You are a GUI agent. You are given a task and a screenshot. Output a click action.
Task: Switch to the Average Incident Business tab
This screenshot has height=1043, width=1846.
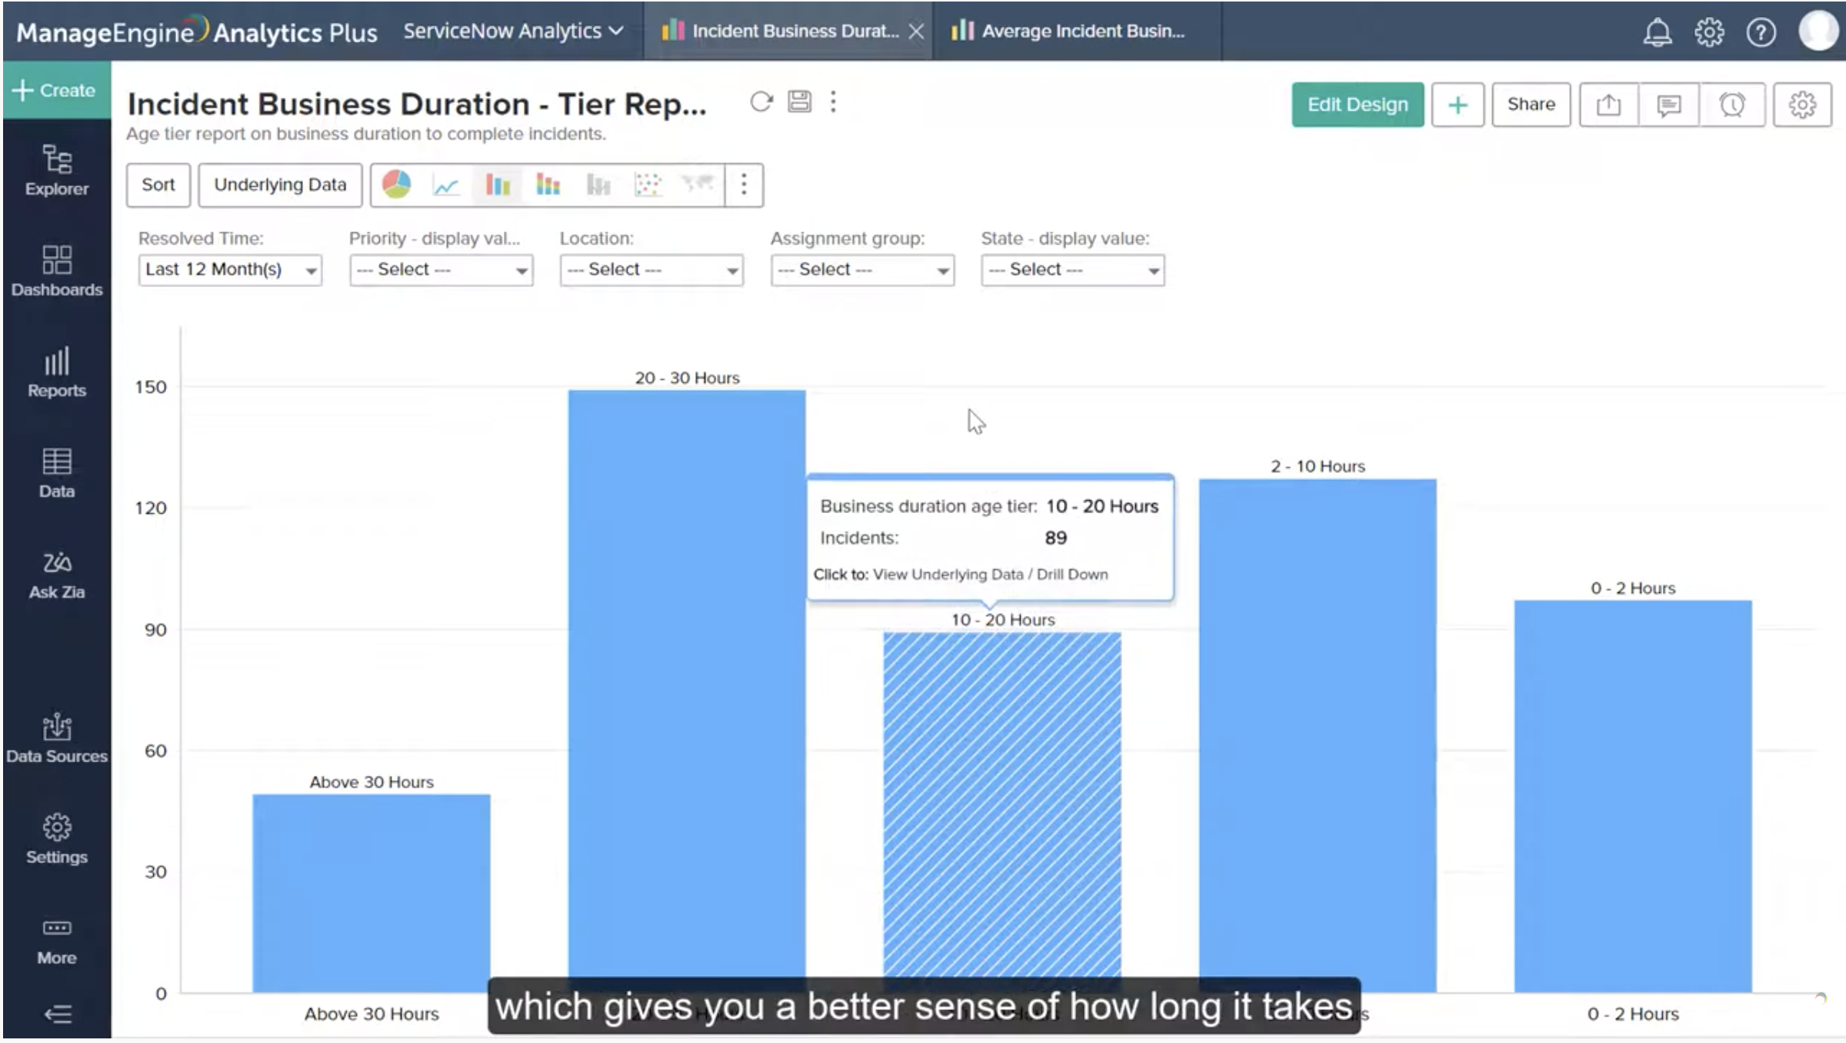coord(1075,31)
